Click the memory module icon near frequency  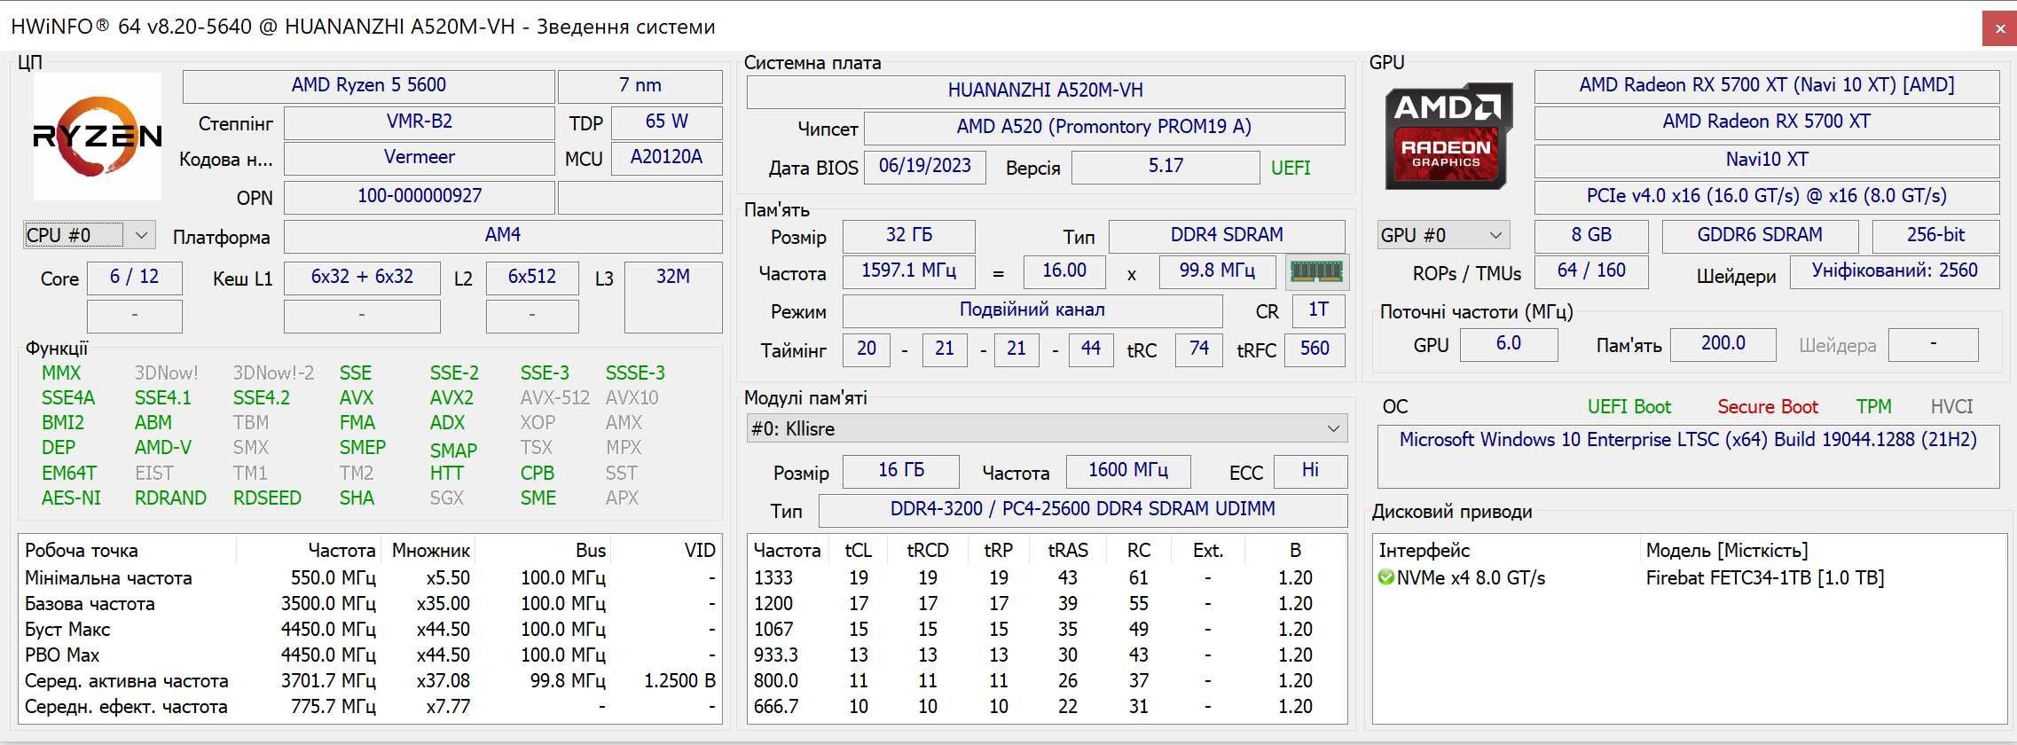tap(1317, 271)
